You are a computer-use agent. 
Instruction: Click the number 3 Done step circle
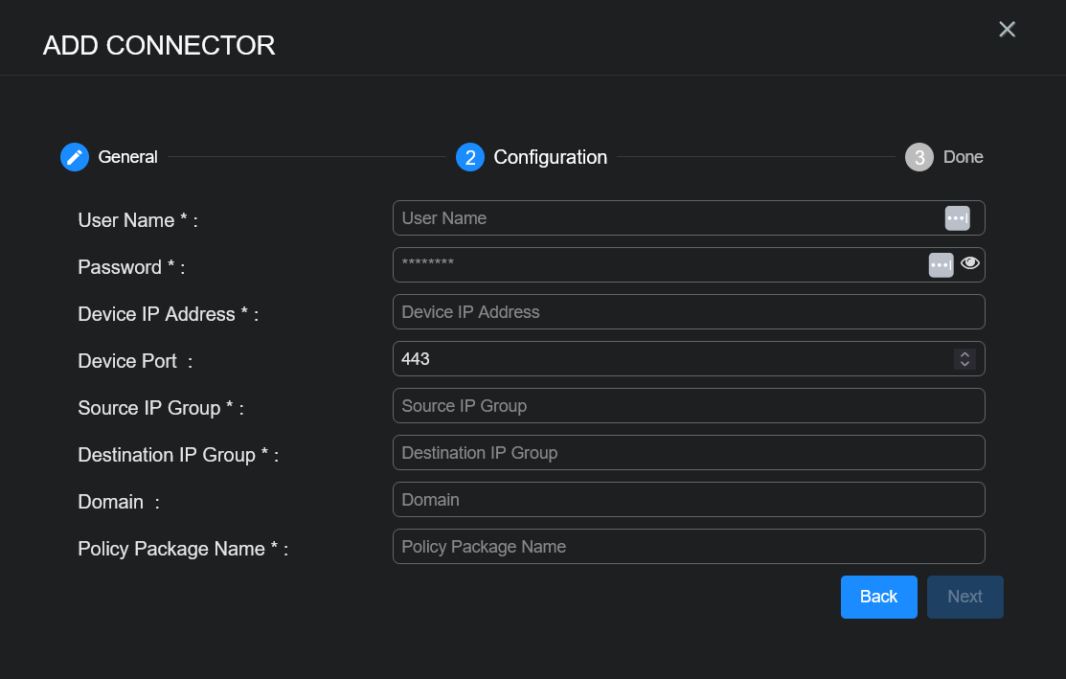919,157
